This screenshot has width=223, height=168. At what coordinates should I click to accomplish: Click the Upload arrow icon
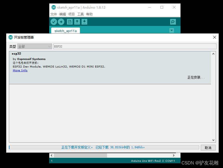click(x=61, y=22)
